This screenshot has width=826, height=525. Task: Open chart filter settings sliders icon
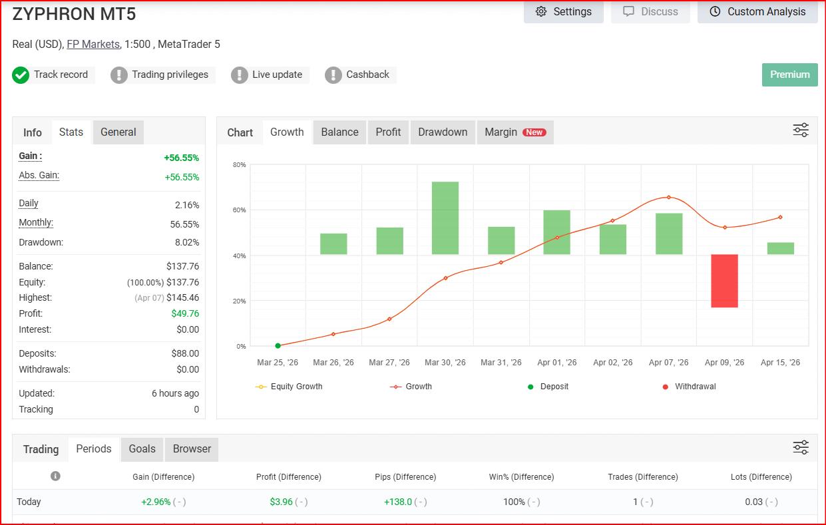(801, 130)
